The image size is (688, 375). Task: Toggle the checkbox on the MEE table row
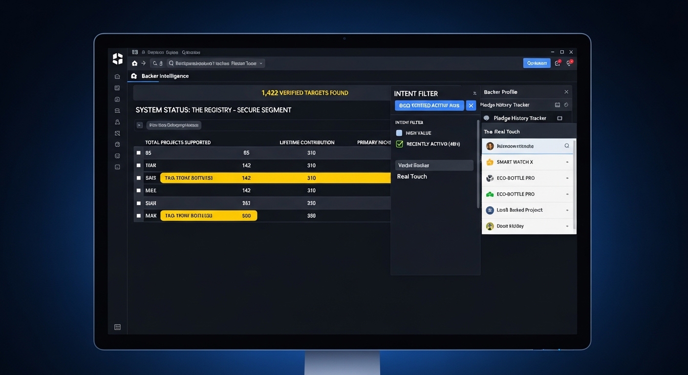point(139,190)
